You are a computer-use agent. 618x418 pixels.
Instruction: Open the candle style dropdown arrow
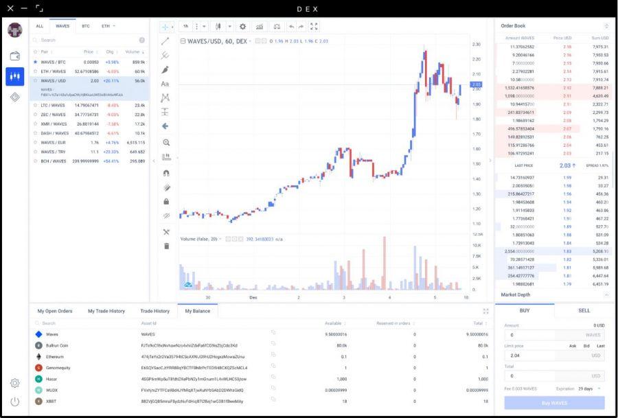pyautogui.click(x=230, y=26)
